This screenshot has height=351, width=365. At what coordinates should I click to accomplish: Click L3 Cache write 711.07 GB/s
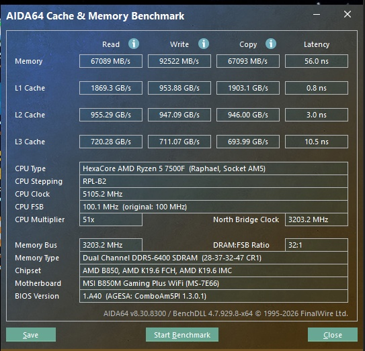point(179,142)
